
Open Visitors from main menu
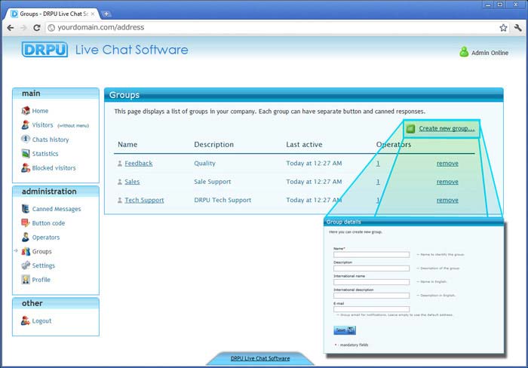pyautogui.click(x=42, y=125)
